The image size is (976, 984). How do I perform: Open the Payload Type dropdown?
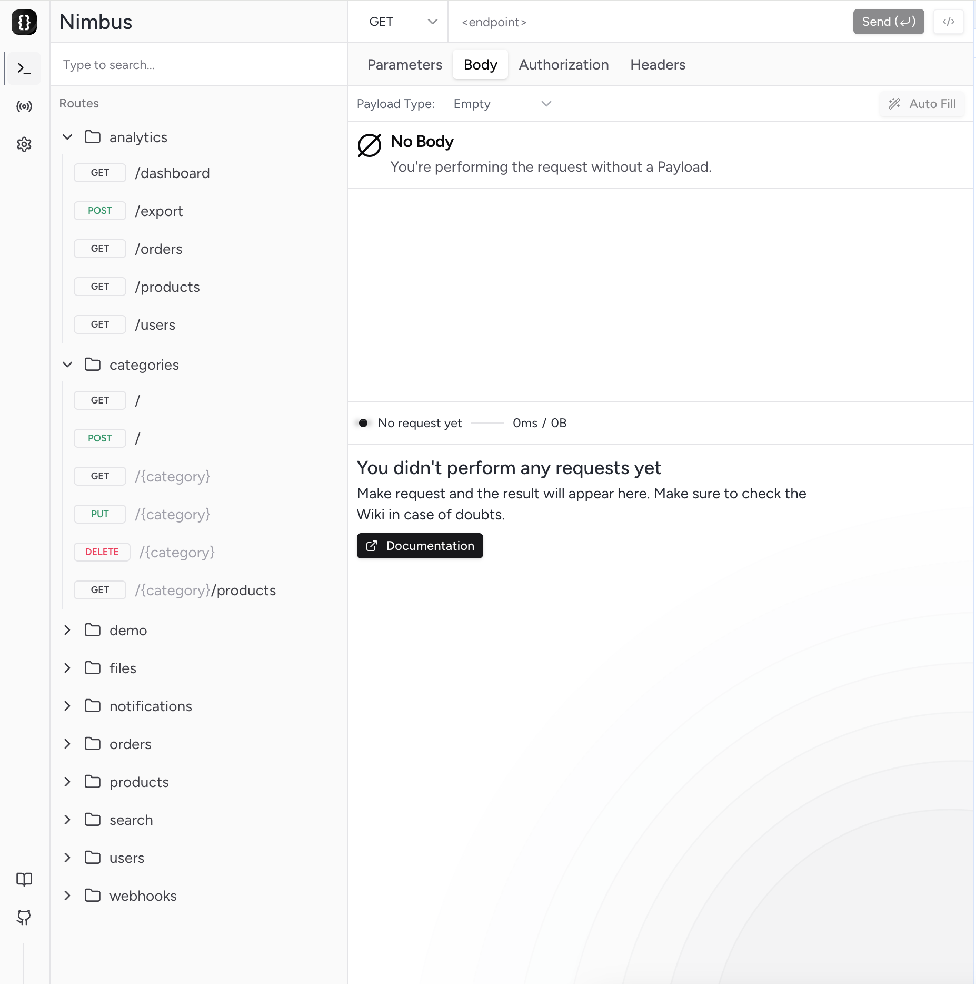pyautogui.click(x=502, y=104)
